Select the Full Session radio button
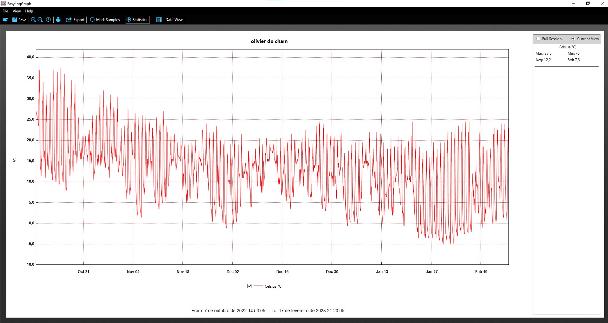Image resolution: width=608 pixels, height=323 pixels. (538, 39)
